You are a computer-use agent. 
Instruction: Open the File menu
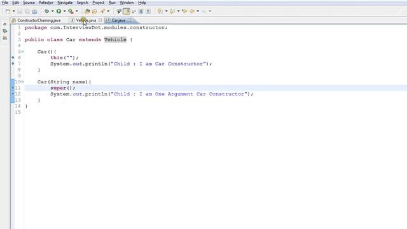[5, 3]
